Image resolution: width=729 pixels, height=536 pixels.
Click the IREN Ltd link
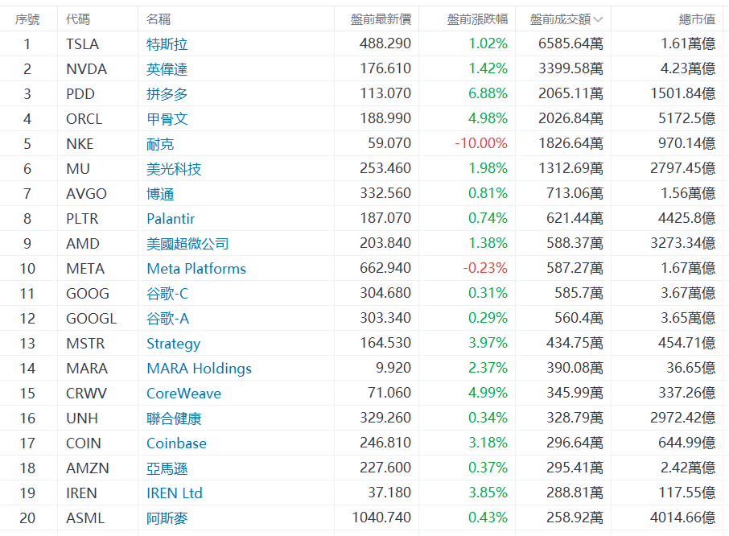click(x=175, y=493)
